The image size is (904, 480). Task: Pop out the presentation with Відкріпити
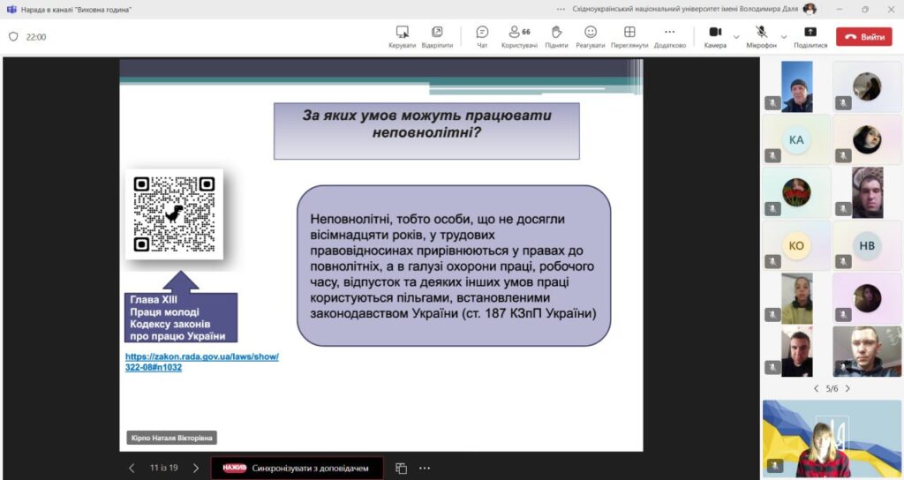(437, 33)
